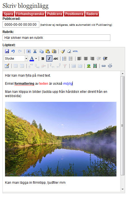The image size is (129, 198).
Task: Apply the current text color with A button
Action: (32, 59)
